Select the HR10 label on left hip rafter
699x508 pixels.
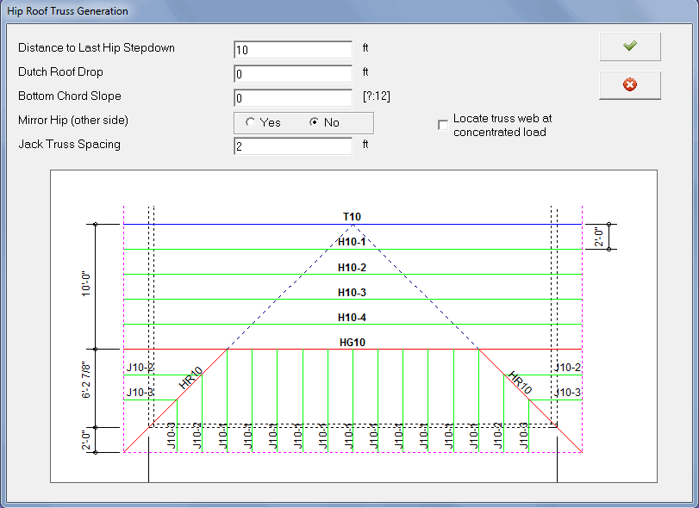point(190,380)
